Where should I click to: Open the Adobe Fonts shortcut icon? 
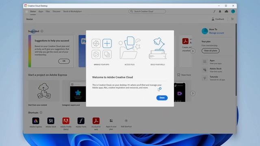coord(81,121)
